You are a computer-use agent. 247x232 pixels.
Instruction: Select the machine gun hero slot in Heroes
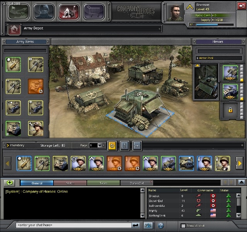point(230,73)
